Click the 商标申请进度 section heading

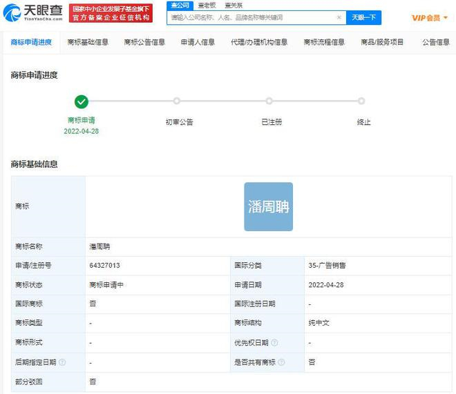click(x=35, y=75)
